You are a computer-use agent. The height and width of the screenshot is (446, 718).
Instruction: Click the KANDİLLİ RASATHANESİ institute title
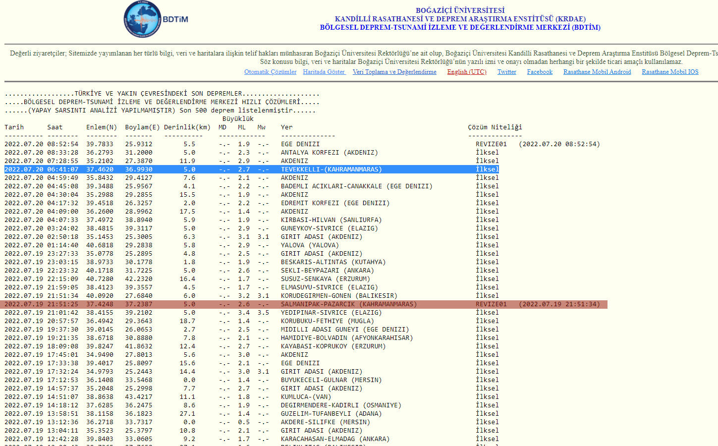(x=460, y=19)
